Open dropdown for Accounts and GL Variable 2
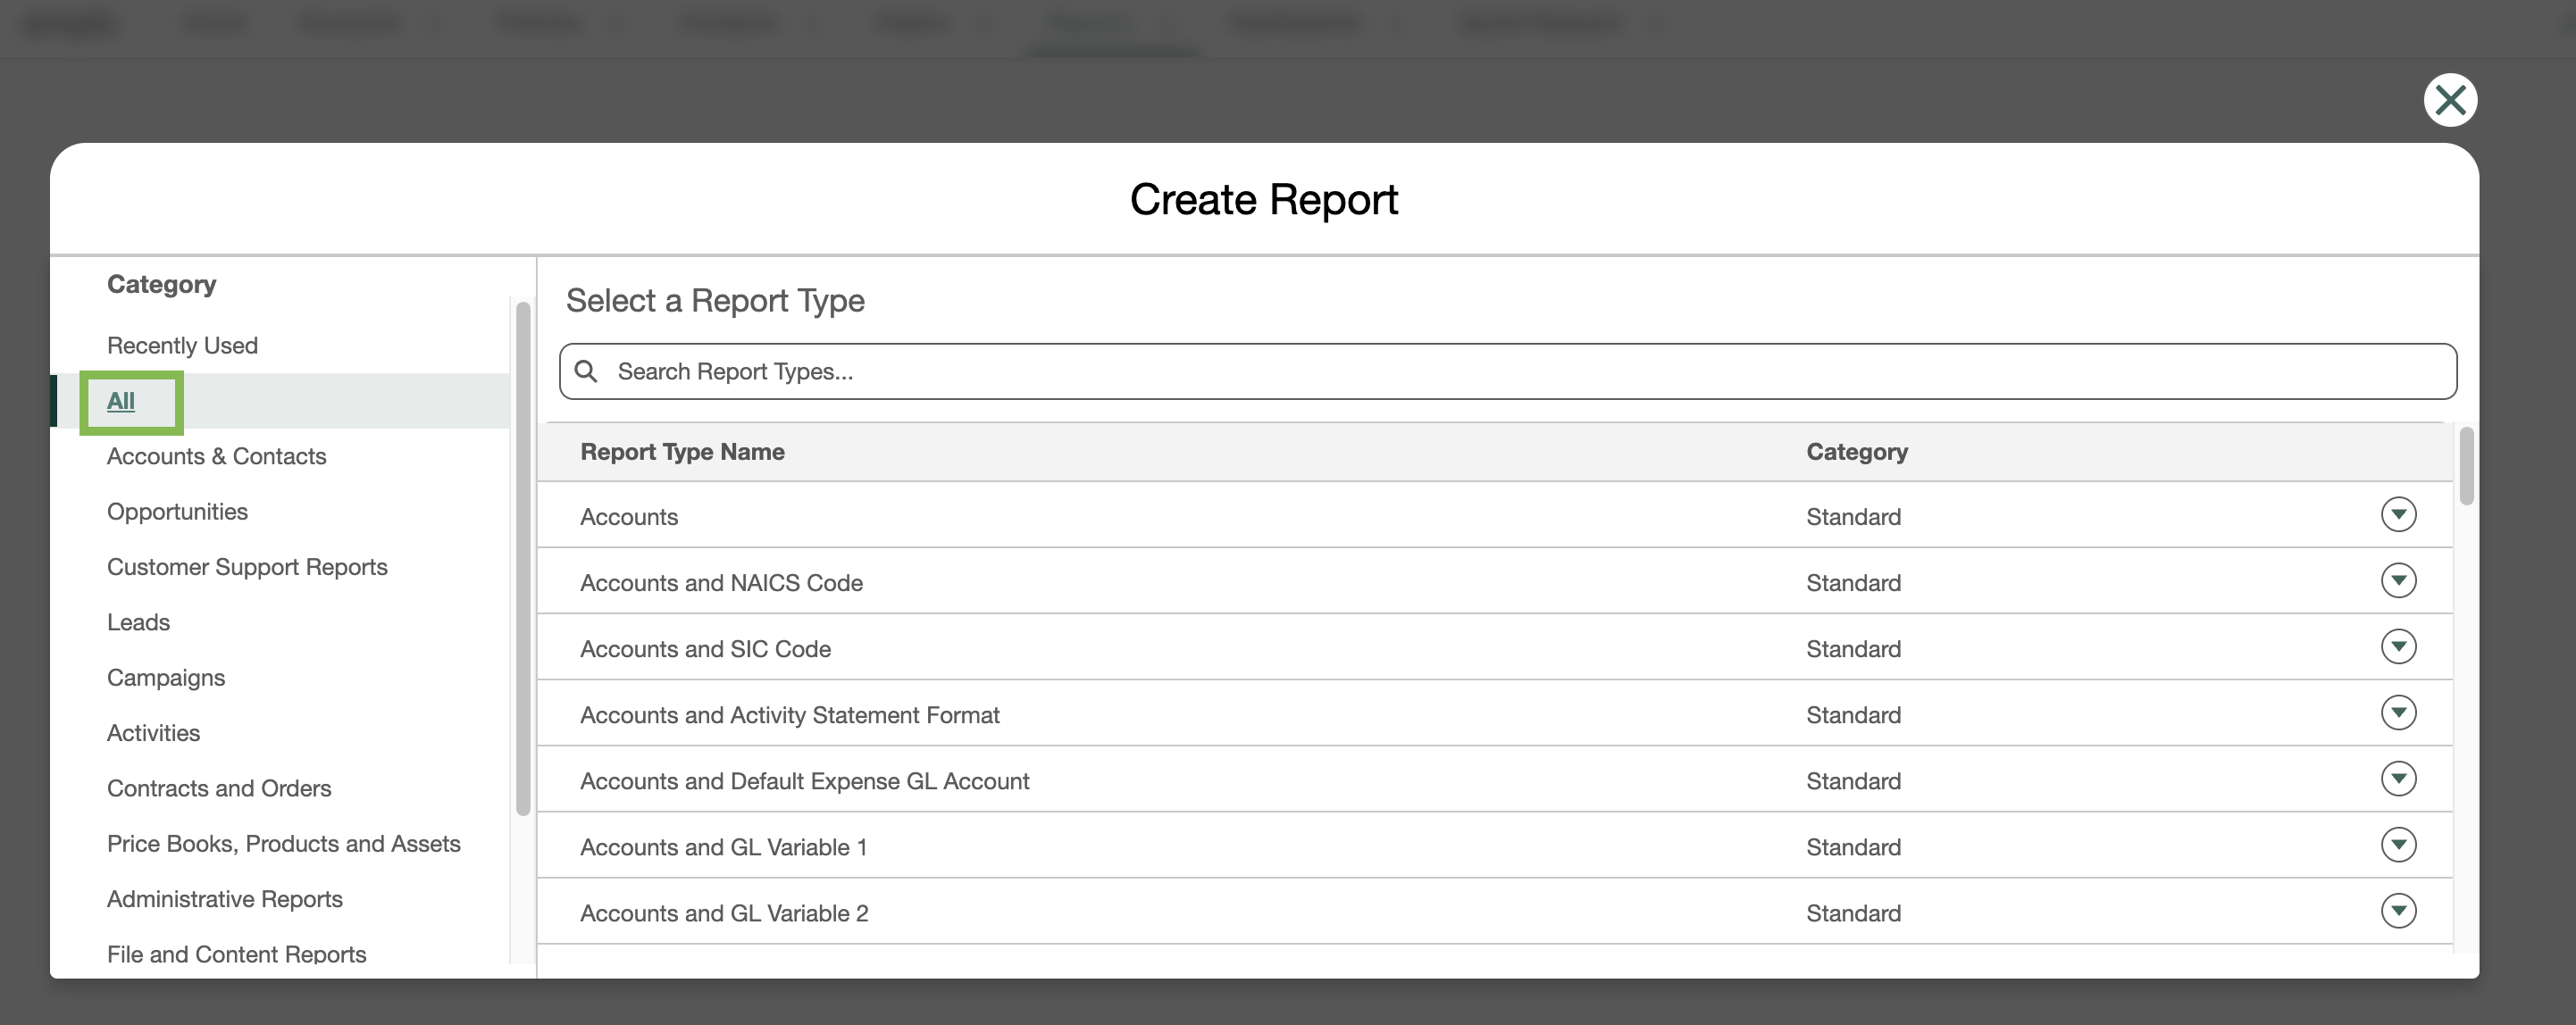 tap(2398, 911)
